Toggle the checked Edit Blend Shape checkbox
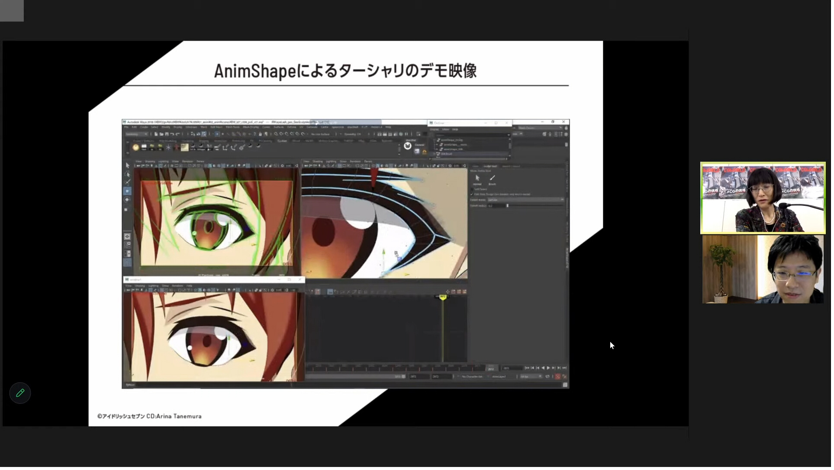This screenshot has width=834, height=470. pos(472,194)
